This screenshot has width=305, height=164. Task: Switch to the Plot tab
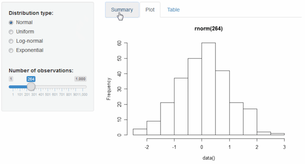[x=150, y=10]
